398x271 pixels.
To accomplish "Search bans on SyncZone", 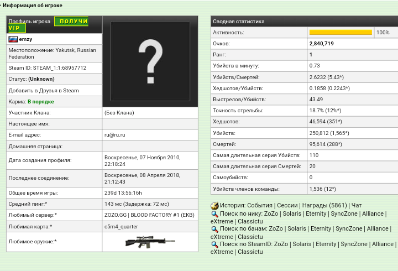I will (349, 228).
